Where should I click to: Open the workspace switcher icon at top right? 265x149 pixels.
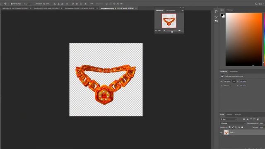260,4
